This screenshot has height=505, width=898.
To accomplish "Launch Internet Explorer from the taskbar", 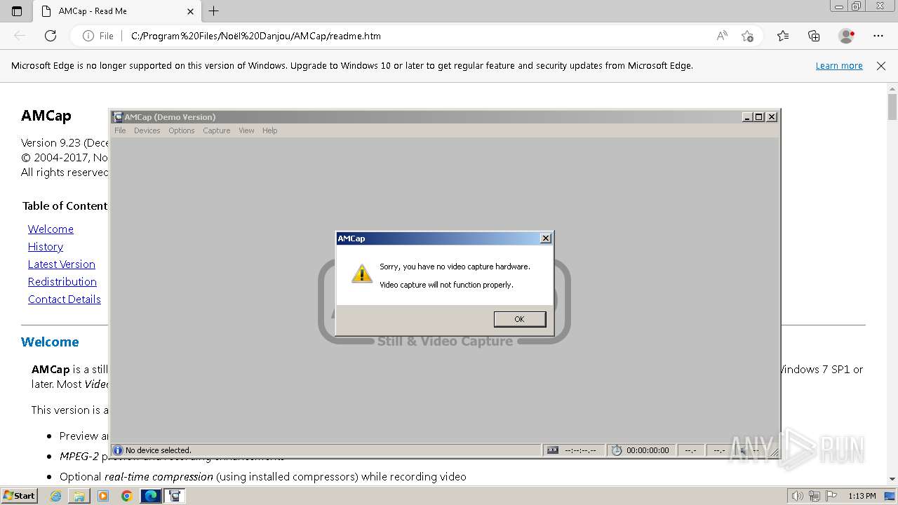I will click(56, 496).
